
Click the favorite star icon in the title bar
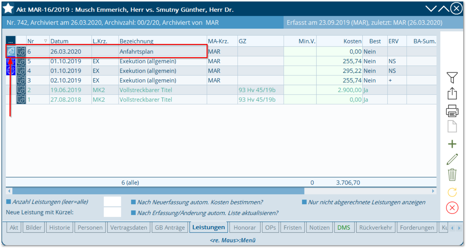click(x=8, y=9)
